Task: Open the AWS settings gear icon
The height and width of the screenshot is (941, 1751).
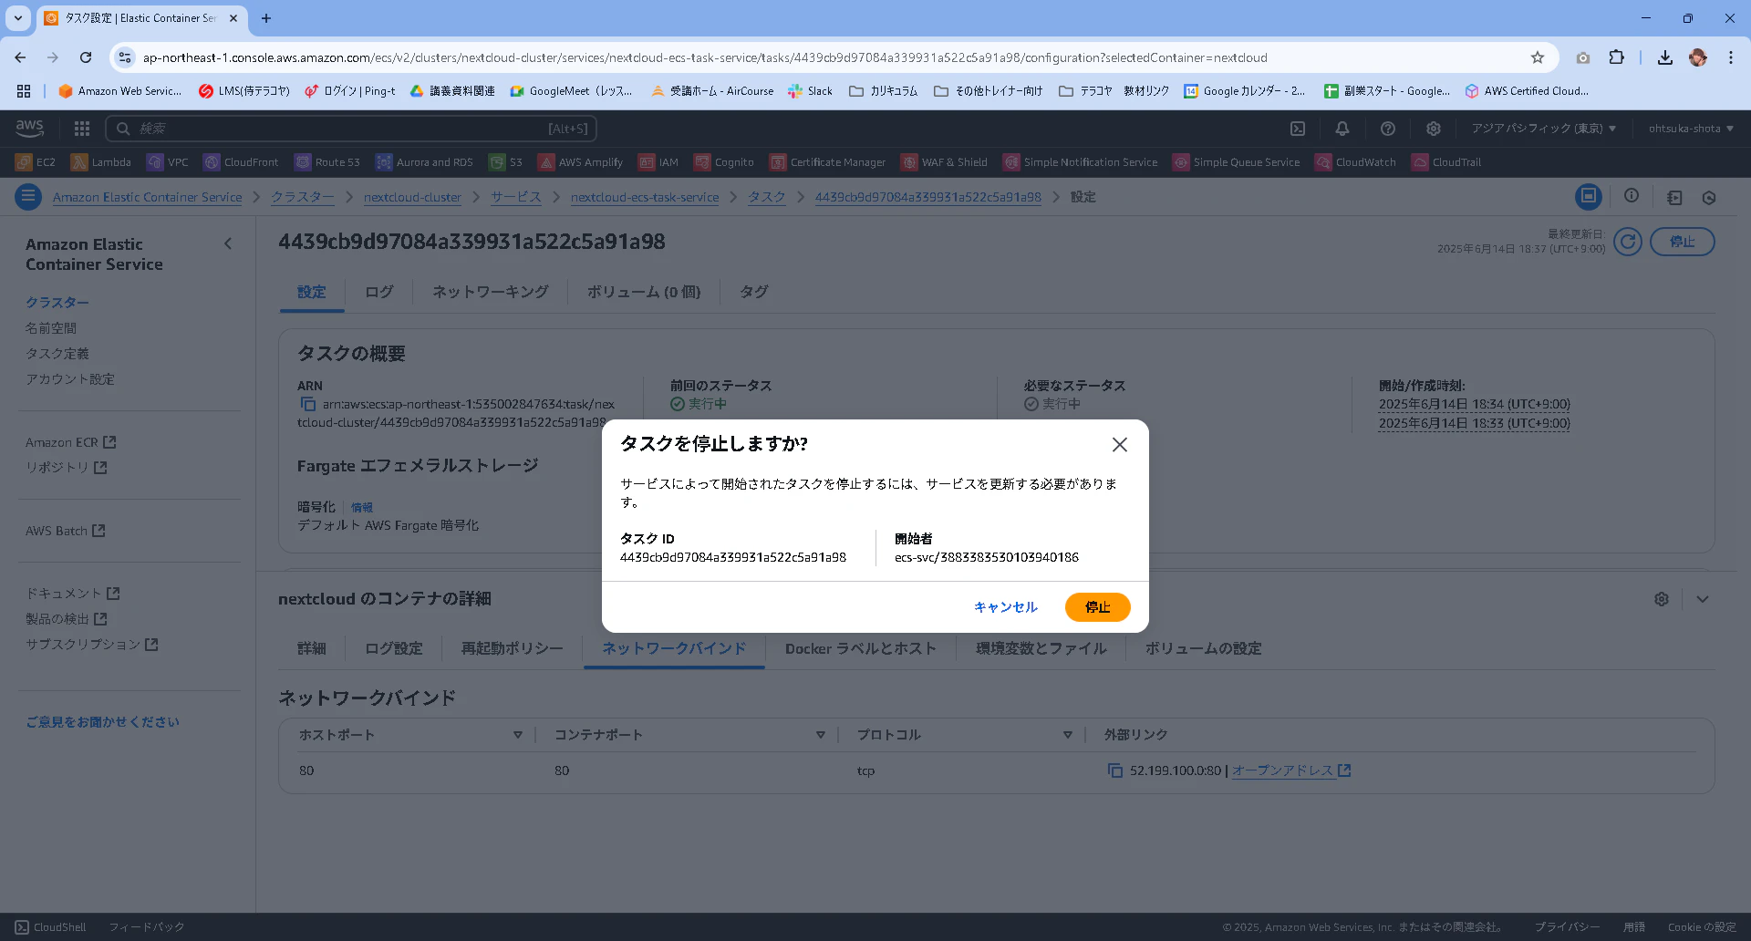Action: coord(1434,129)
